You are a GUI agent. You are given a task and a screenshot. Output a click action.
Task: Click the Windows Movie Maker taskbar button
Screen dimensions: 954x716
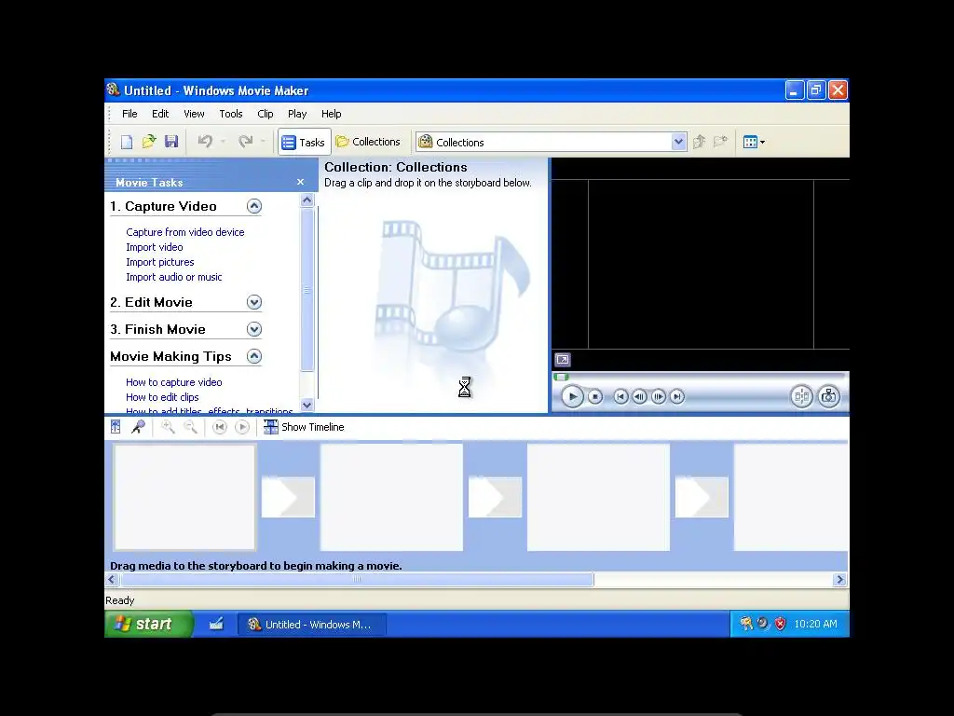pos(311,624)
